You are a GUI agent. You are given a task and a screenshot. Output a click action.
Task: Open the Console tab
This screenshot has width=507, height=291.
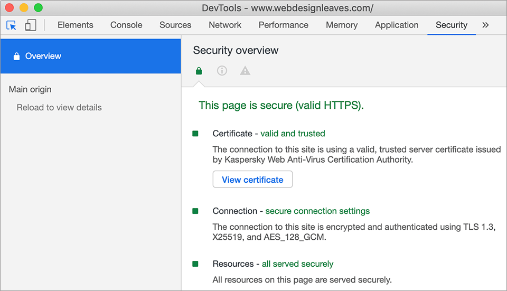pyautogui.click(x=126, y=25)
